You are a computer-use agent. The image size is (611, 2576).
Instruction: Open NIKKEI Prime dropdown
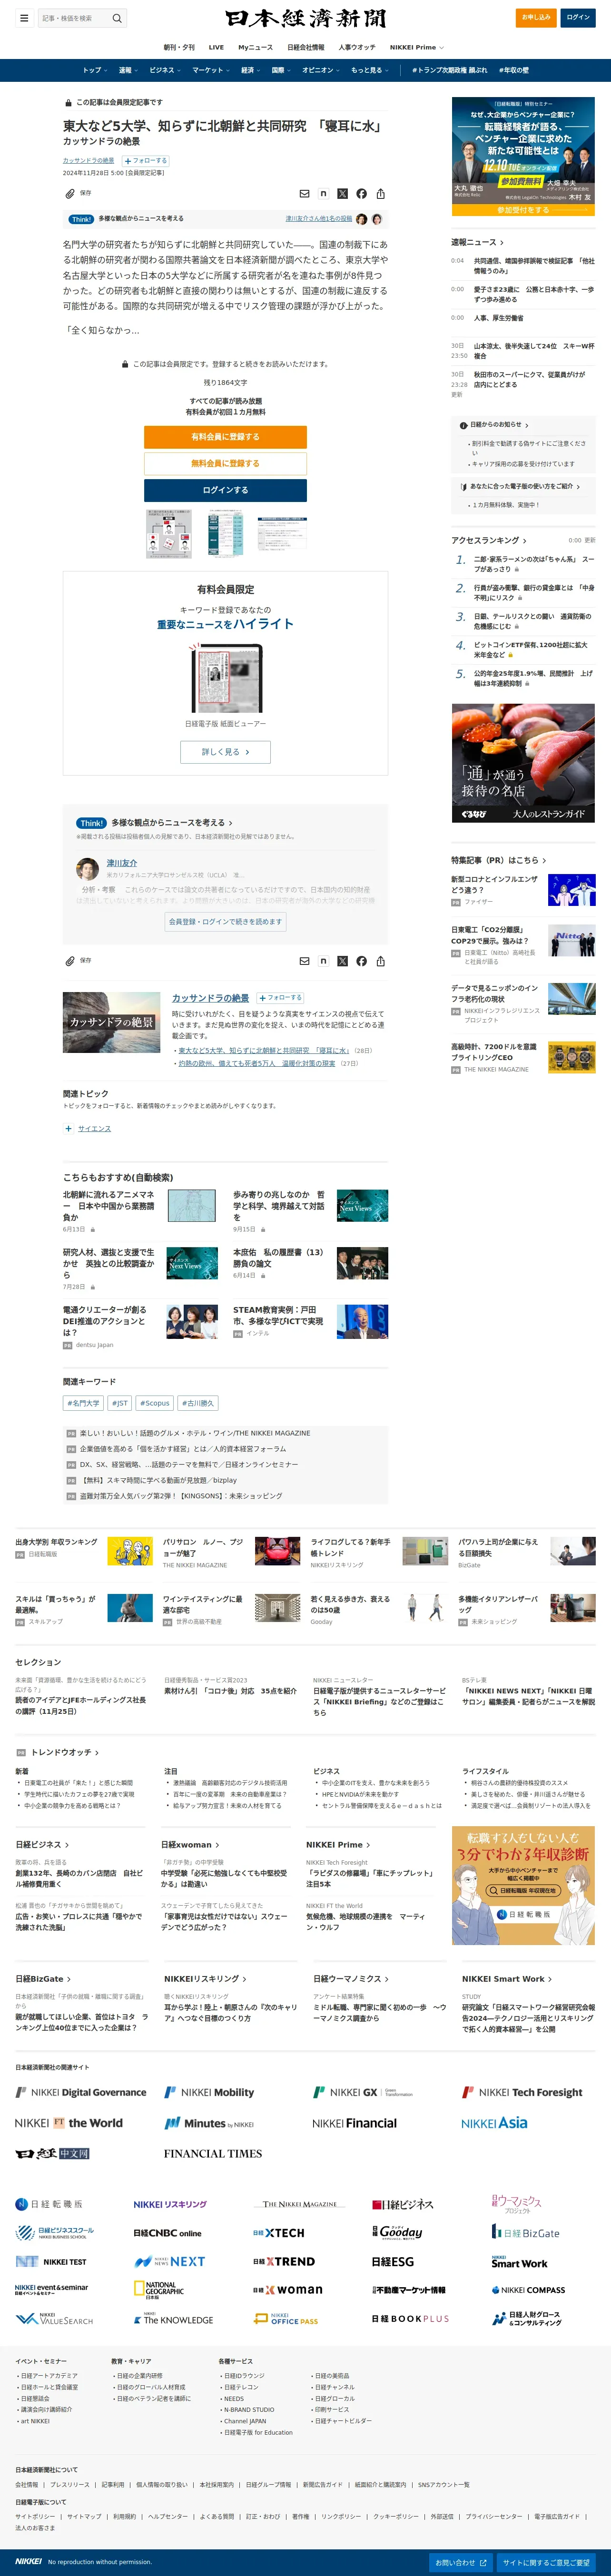pyautogui.click(x=417, y=47)
